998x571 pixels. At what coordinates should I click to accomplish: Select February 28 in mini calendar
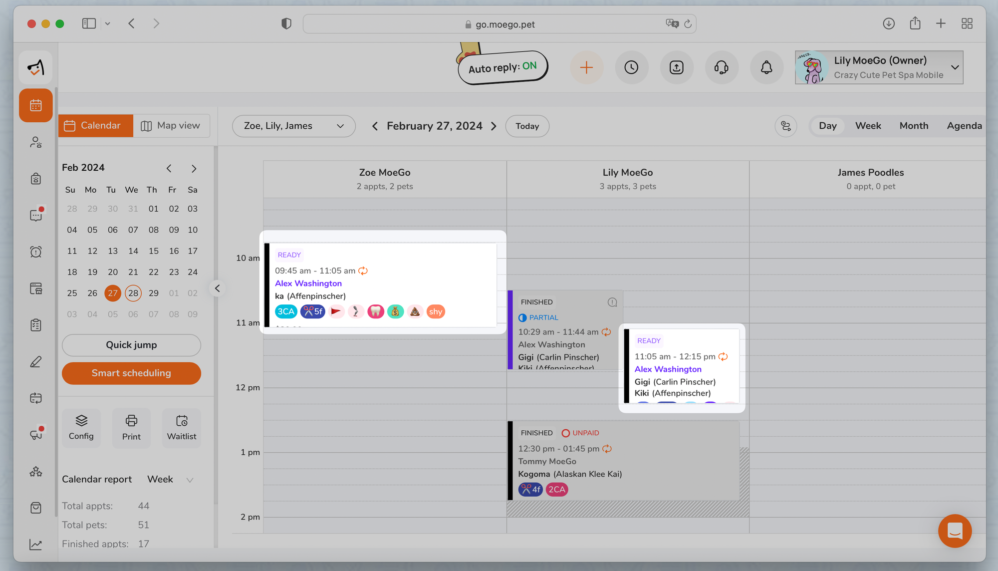pyautogui.click(x=133, y=293)
